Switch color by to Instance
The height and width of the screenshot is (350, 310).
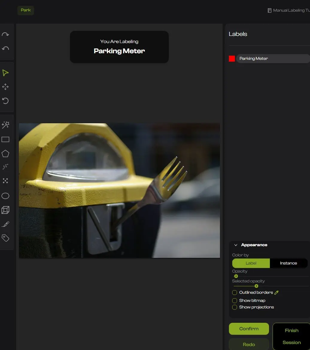[288, 263]
